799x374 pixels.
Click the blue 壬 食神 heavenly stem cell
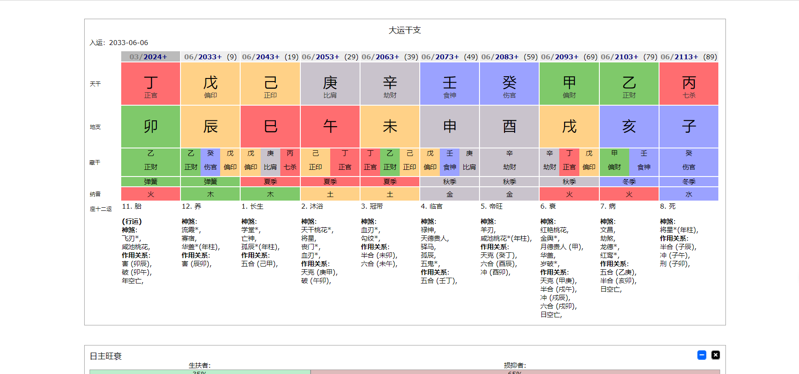point(450,84)
